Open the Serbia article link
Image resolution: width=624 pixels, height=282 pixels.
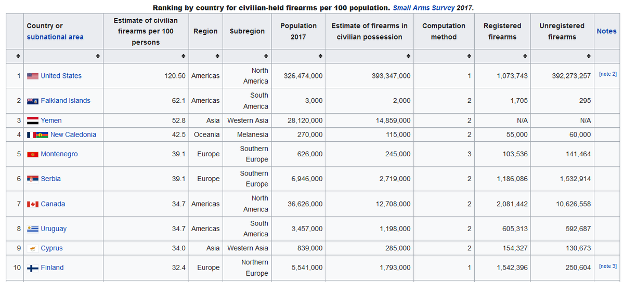coord(51,179)
